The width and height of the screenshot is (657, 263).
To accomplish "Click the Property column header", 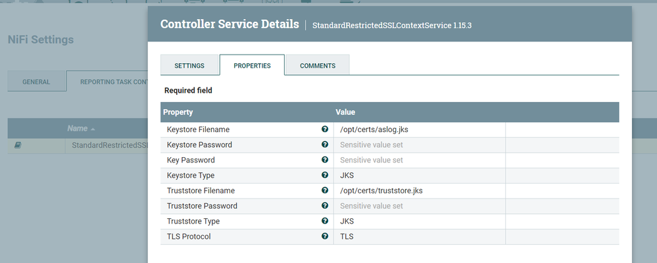I will [x=178, y=112].
